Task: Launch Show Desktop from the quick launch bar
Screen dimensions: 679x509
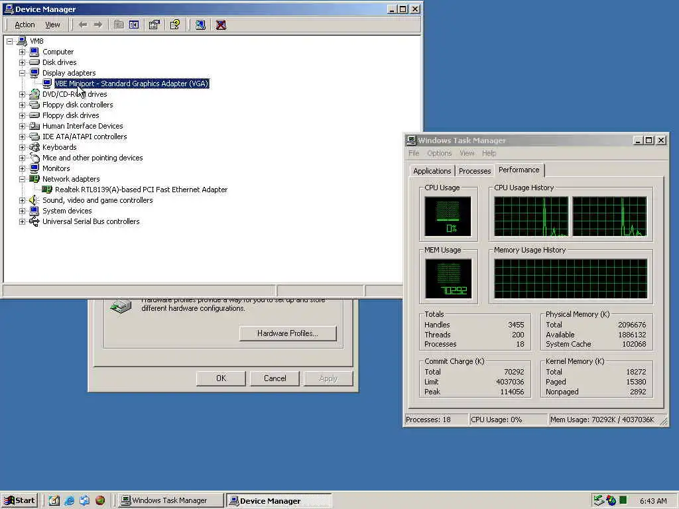Action: [x=54, y=500]
